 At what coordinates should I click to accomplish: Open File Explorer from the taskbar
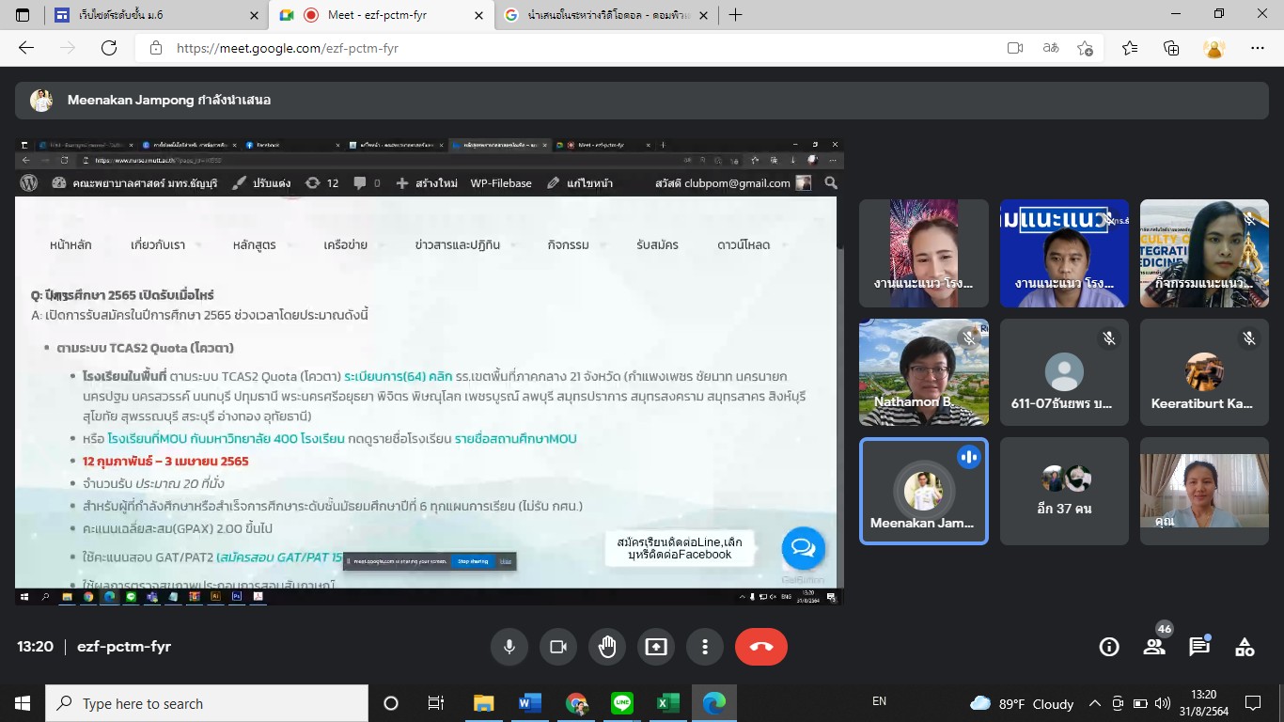coord(483,703)
